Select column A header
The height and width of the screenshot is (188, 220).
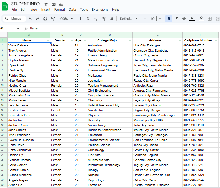tap(29, 35)
